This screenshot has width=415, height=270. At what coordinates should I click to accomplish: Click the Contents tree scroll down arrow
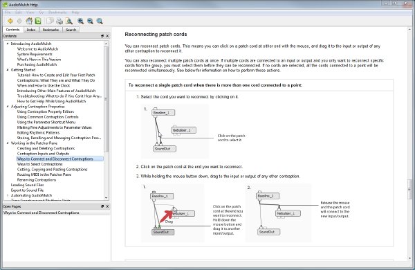106,198
